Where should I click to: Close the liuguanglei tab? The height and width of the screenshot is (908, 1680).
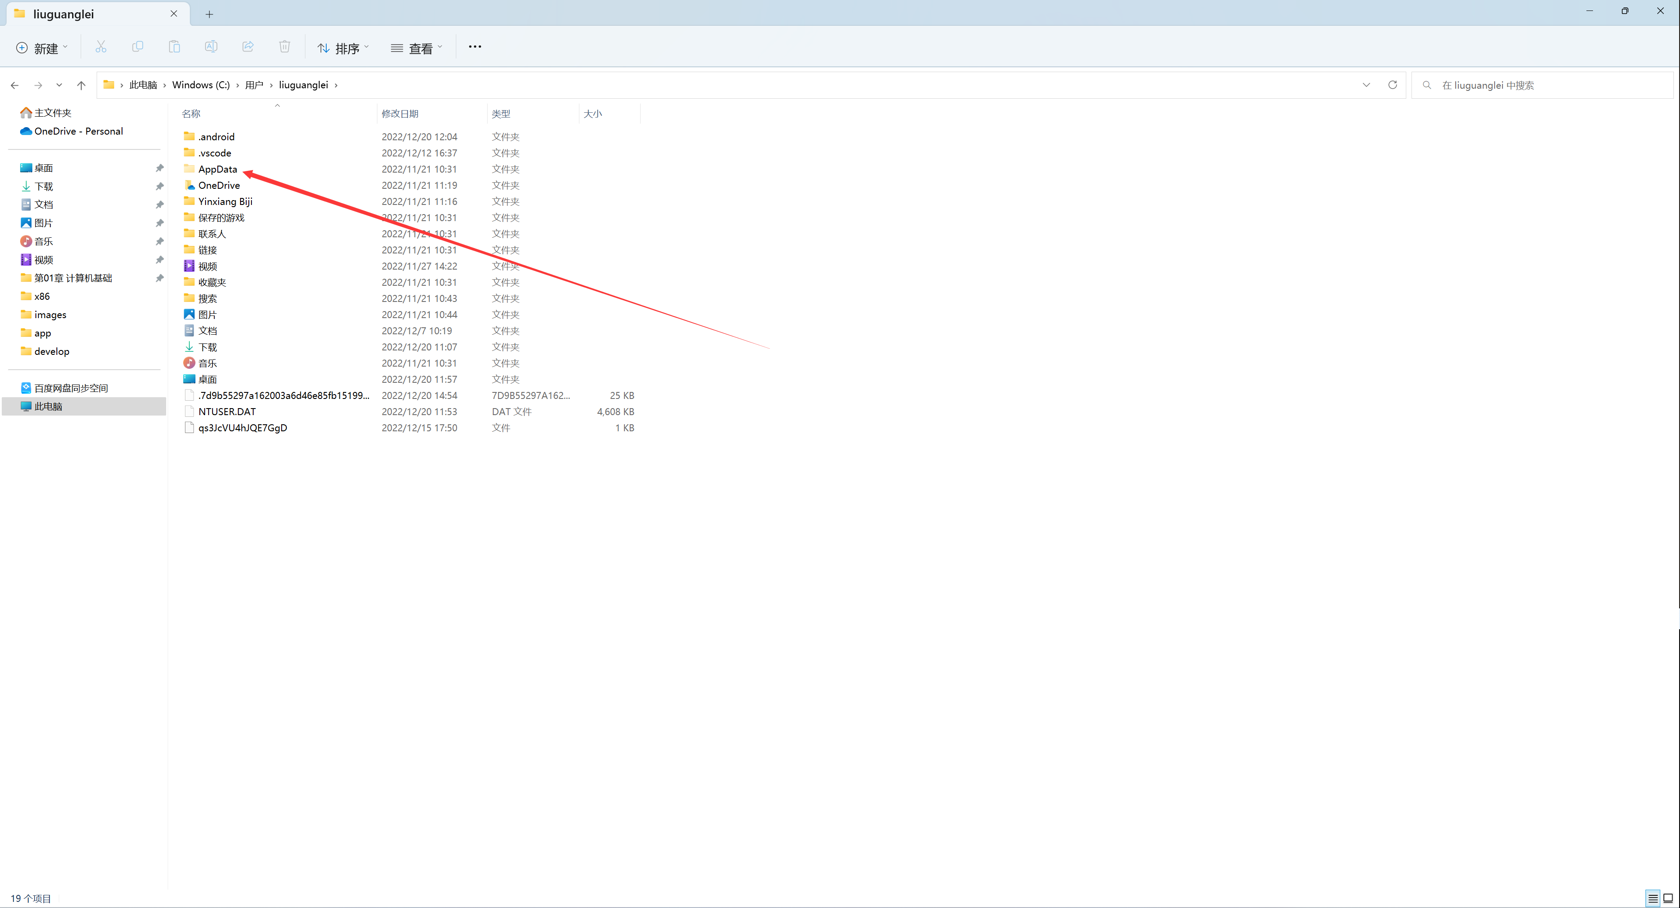tap(174, 14)
